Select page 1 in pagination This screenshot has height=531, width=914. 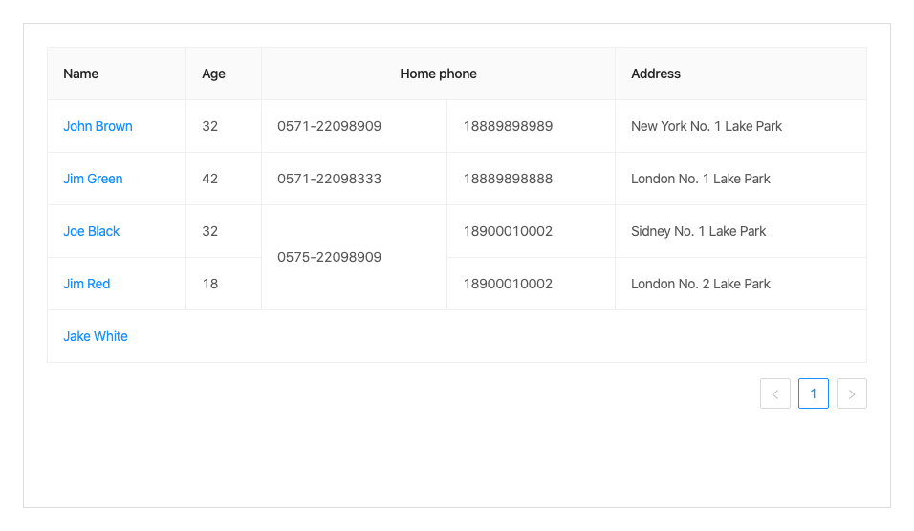click(813, 393)
